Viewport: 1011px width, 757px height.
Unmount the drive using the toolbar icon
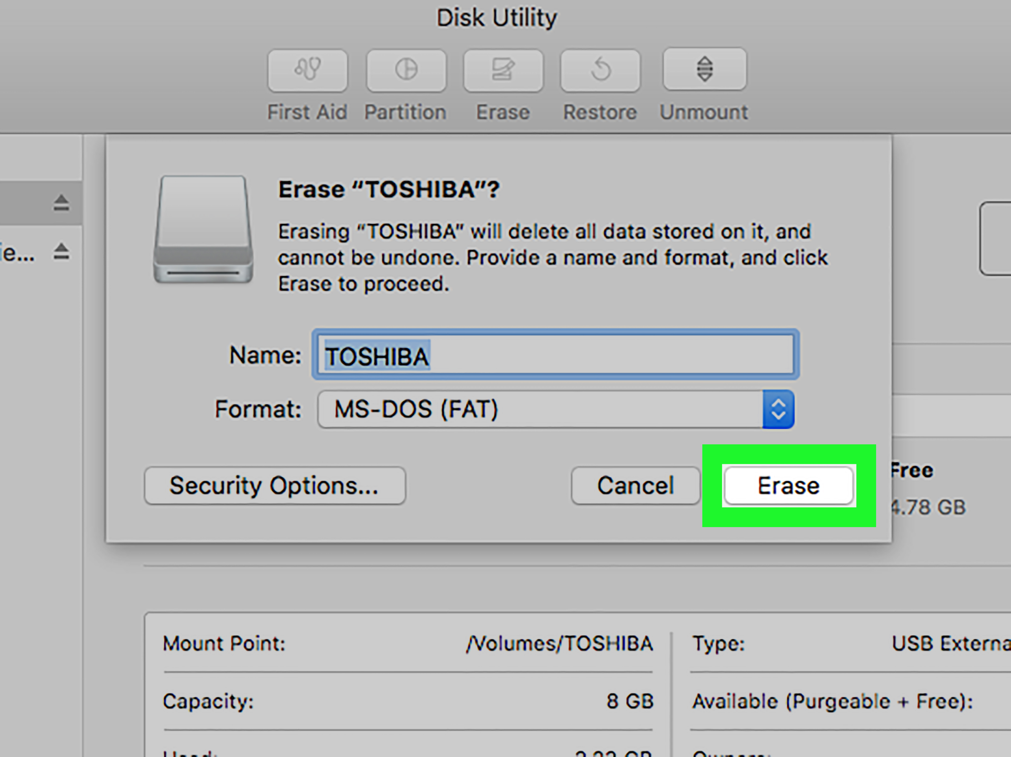coord(703,69)
